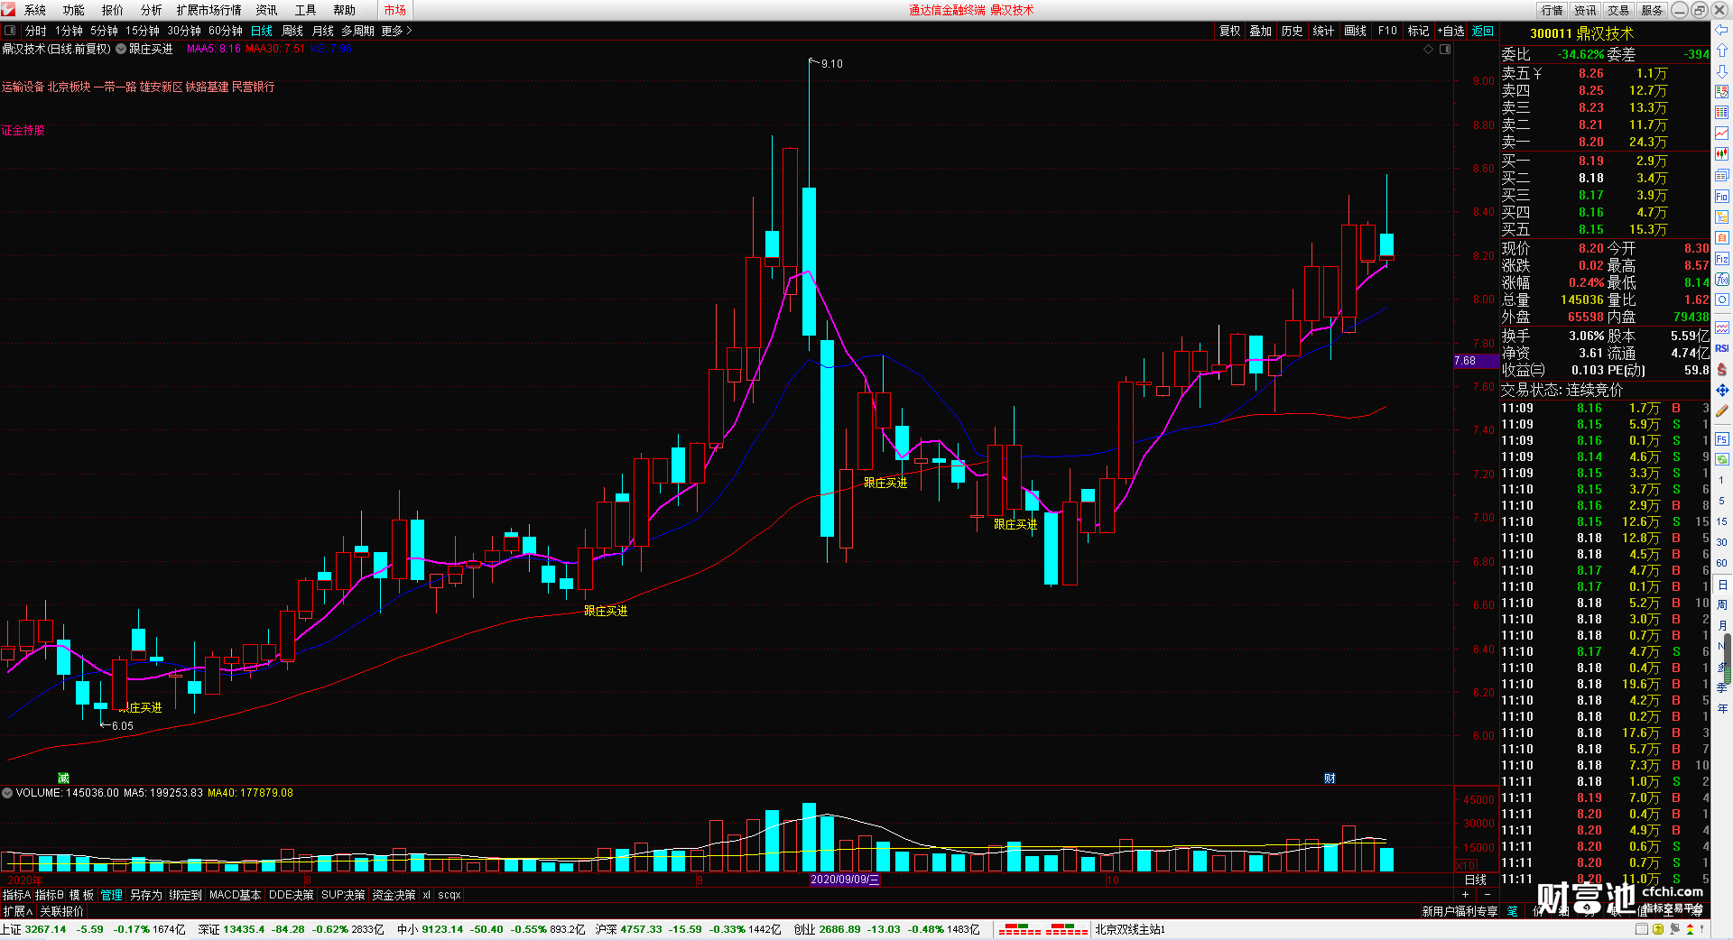This screenshot has height=940, width=1733.
Task: Open the colored grid table icon
Action: click(1721, 112)
